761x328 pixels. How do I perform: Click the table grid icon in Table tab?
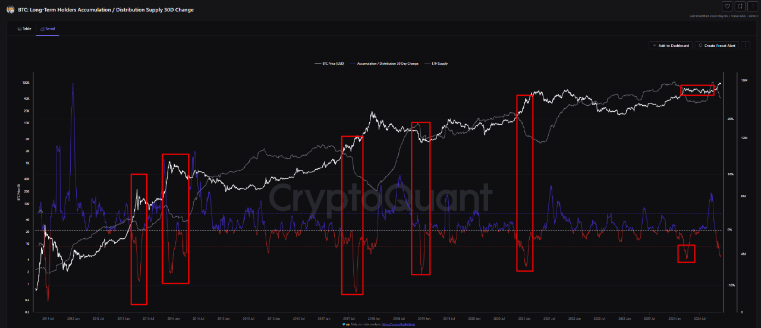(x=20, y=29)
